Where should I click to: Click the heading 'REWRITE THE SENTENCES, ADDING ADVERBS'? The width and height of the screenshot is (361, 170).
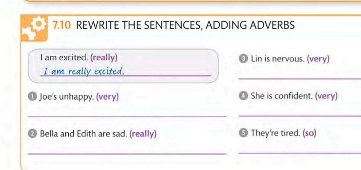pos(185,25)
